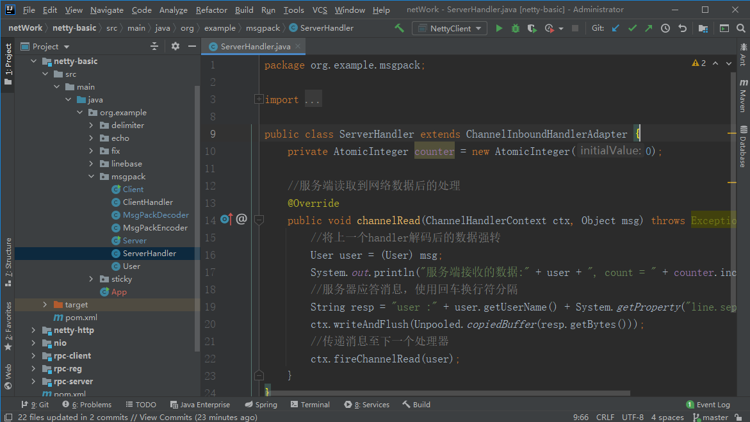Expand the target folder
The height and width of the screenshot is (422, 750).
point(45,305)
